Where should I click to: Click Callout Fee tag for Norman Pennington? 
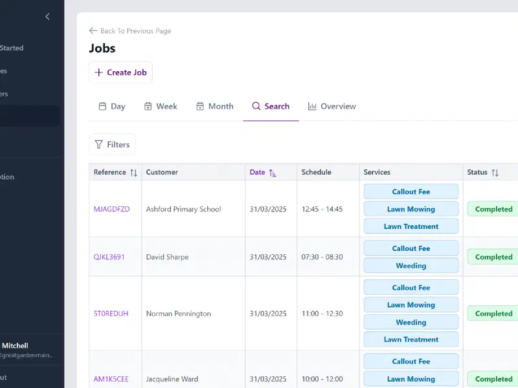coord(411,288)
